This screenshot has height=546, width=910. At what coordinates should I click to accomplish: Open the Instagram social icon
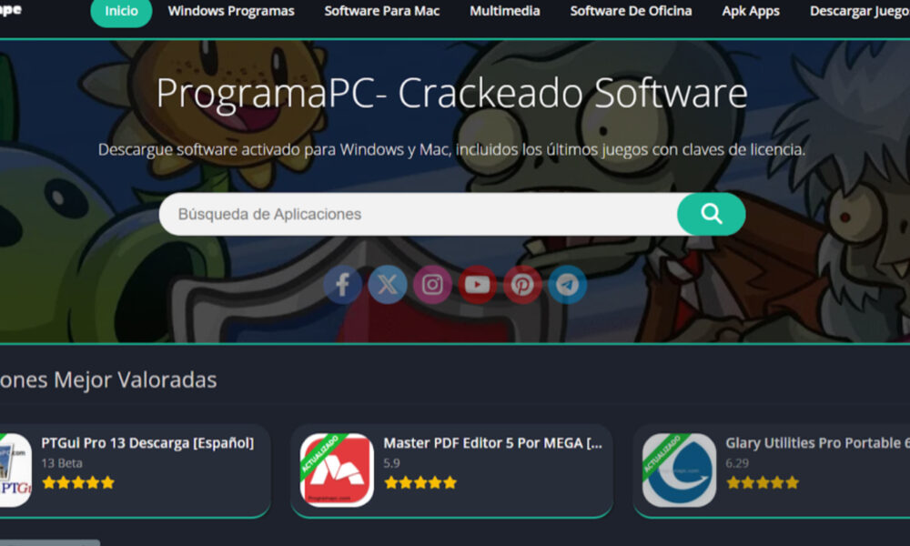tap(432, 284)
